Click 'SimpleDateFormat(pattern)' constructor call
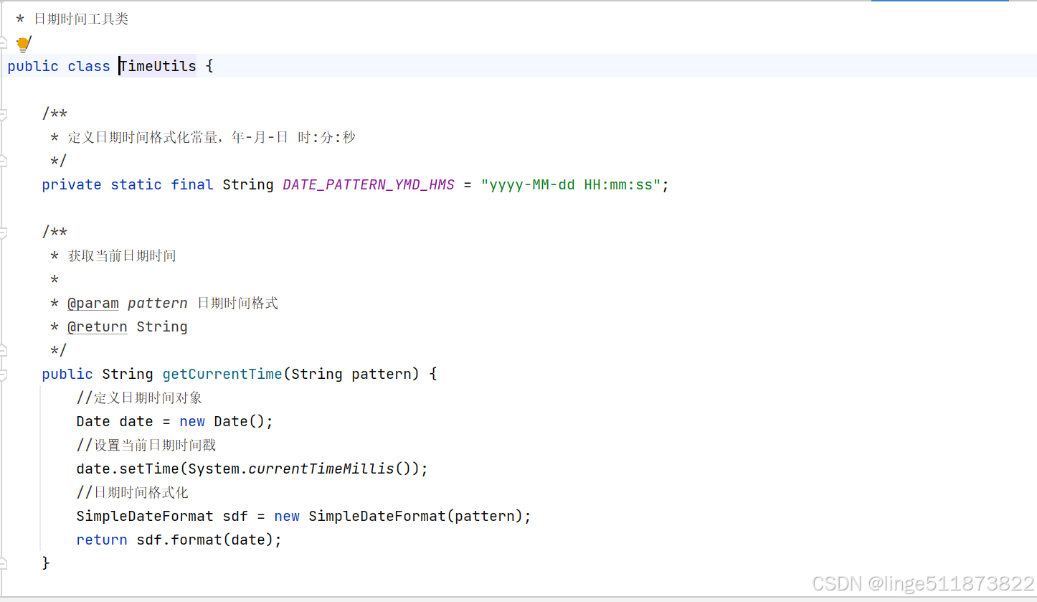Screen dimensions: 1037x602 (x=416, y=516)
